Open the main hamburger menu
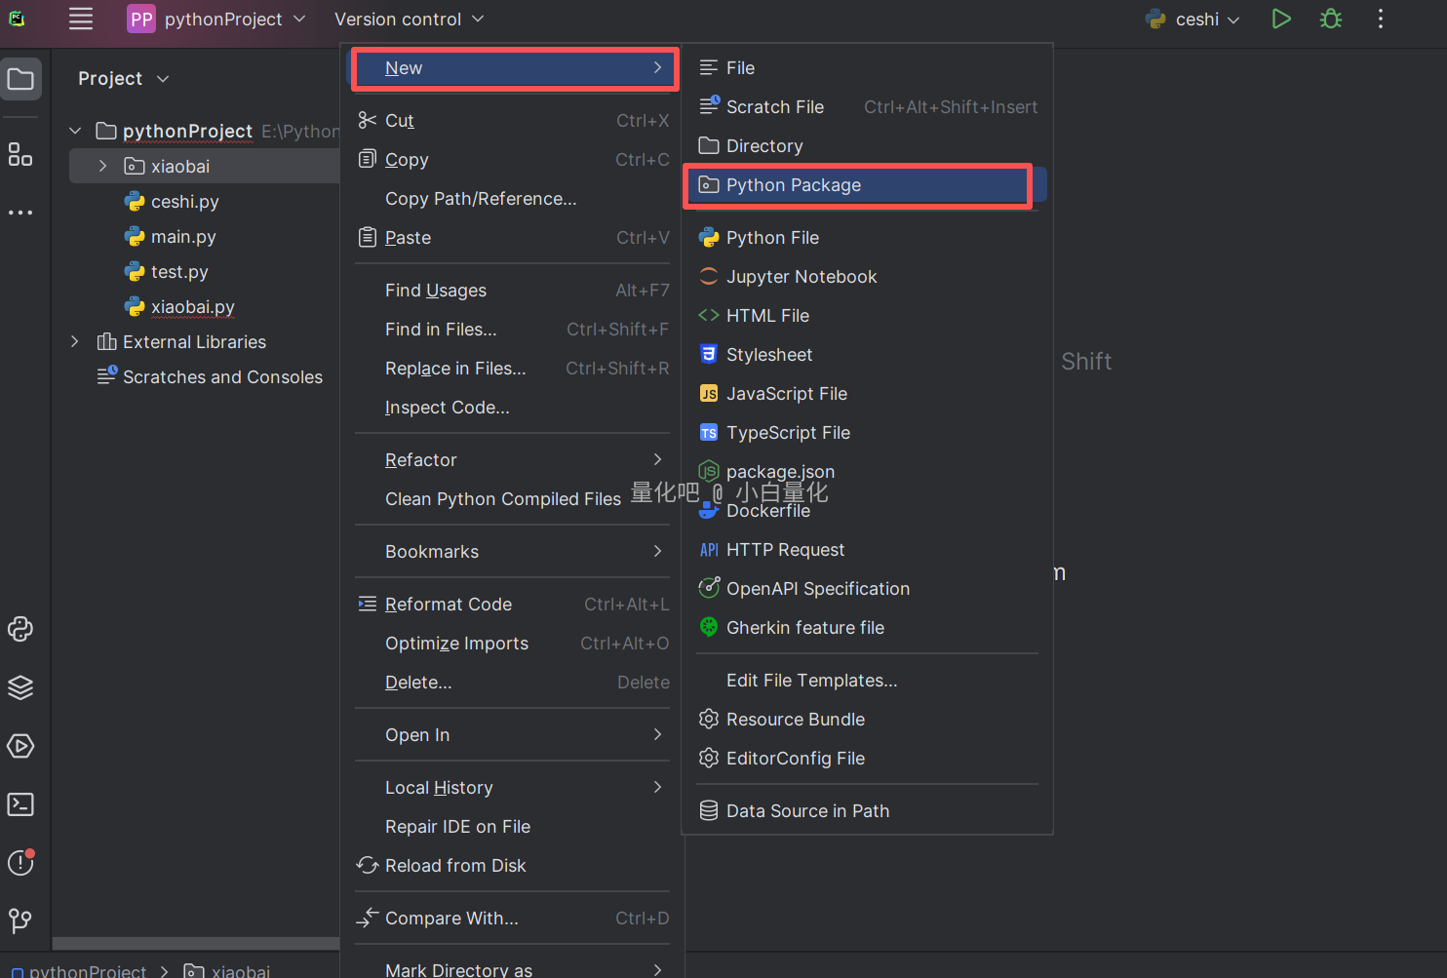Viewport: 1447px width, 978px height. pyautogui.click(x=81, y=20)
